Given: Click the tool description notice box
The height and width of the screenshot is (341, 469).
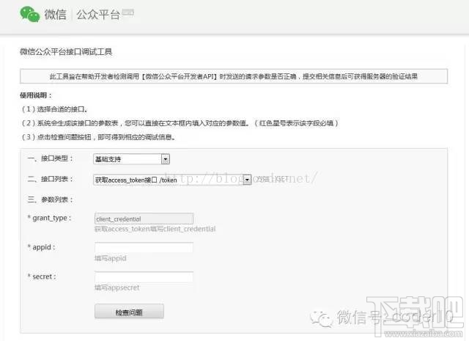Looking at the screenshot, I should click(234, 76).
